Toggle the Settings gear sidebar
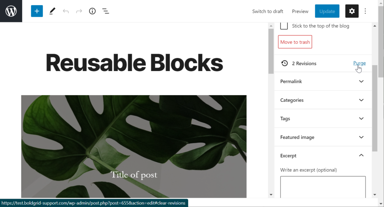The height and width of the screenshot is (207, 384). [352, 11]
